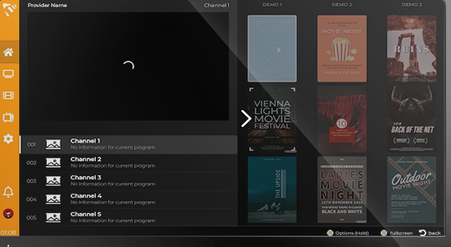Open the film strip movies icon
This screenshot has width=451, height=247.
tap(9, 95)
